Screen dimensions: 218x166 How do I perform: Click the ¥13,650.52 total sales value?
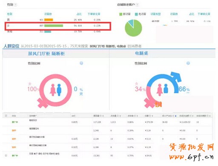(185, 122)
